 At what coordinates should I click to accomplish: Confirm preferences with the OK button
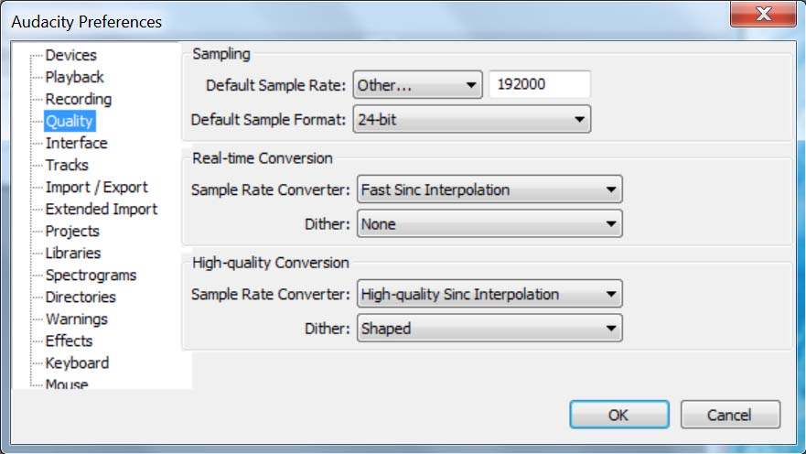[618, 415]
